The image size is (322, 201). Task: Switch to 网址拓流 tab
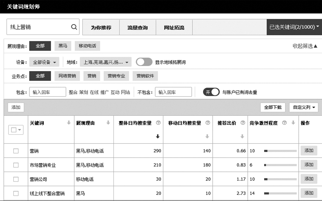(174, 27)
